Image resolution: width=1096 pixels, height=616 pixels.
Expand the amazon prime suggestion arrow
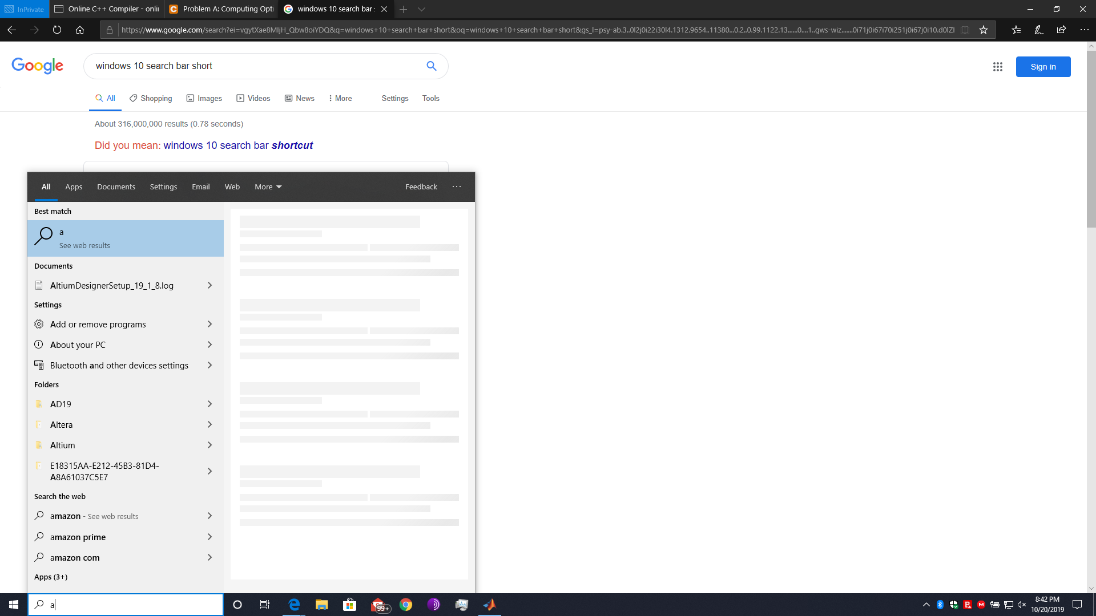click(x=209, y=537)
